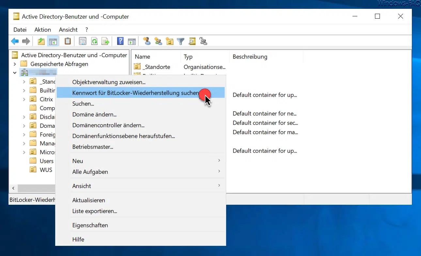This screenshot has height=256, width=421.
Task: Click the Find objects magnifier icon
Action: (192, 41)
